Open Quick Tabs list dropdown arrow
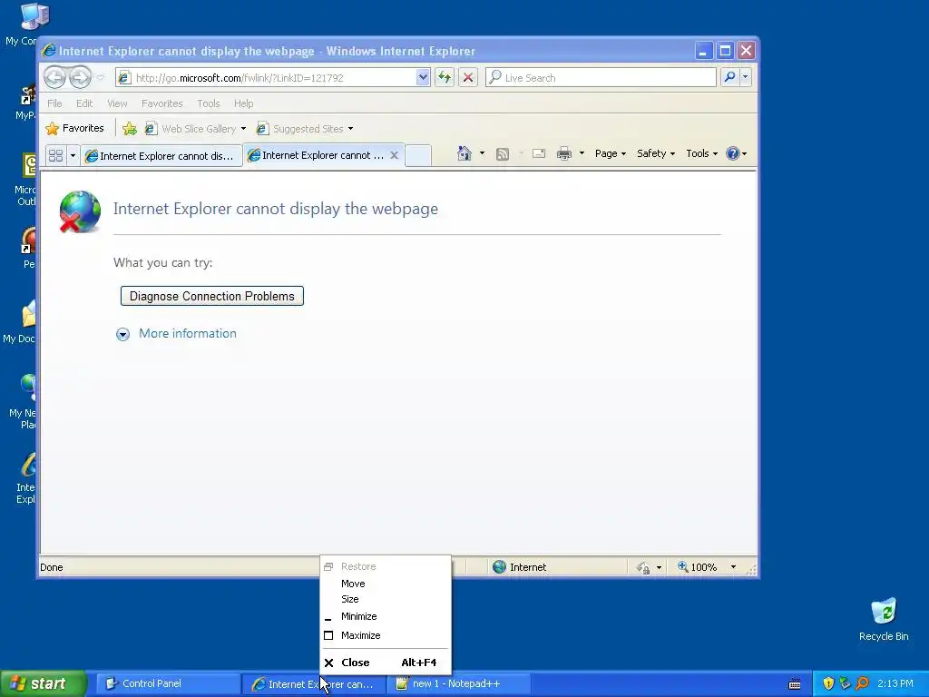 click(x=73, y=155)
